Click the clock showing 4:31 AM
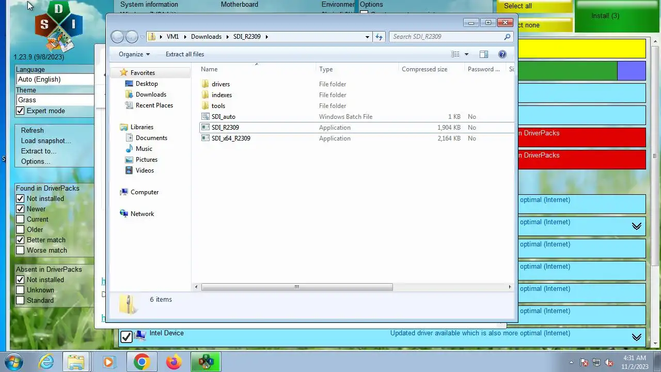The width and height of the screenshot is (661, 372). (635, 358)
